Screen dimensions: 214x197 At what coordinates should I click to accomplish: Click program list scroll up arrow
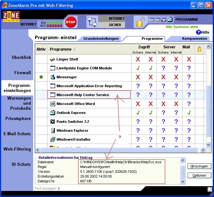[208, 47]
